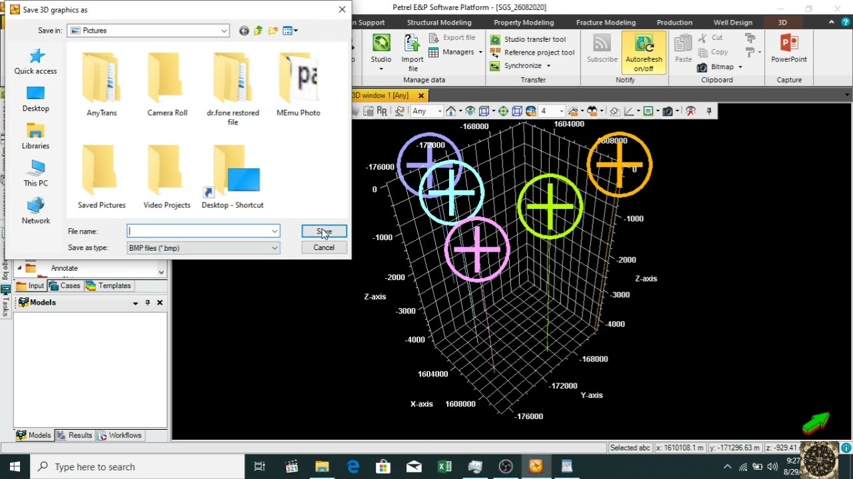
Task: Switch to Property Modeling ribbon tab
Action: click(x=524, y=23)
